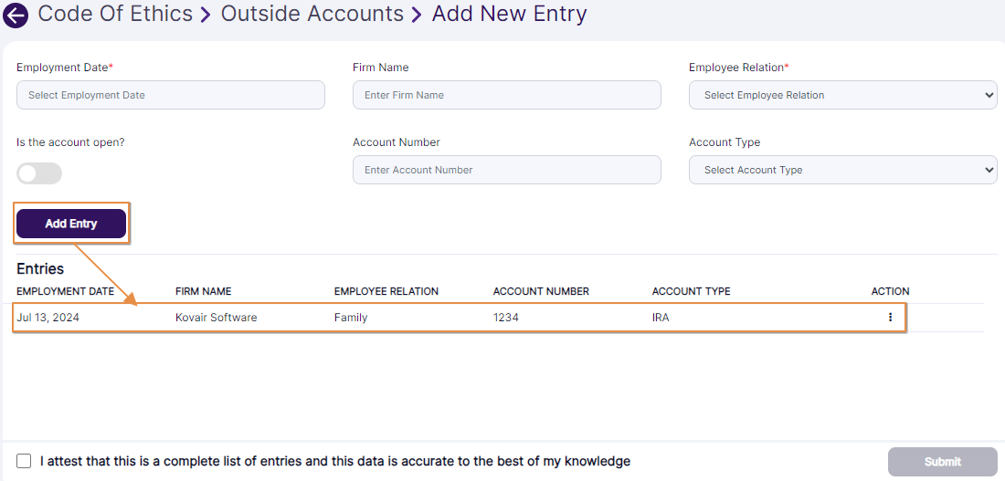Open the Select Account Type dropdown
This screenshot has height=481, width=1005.
pos(842,170)
